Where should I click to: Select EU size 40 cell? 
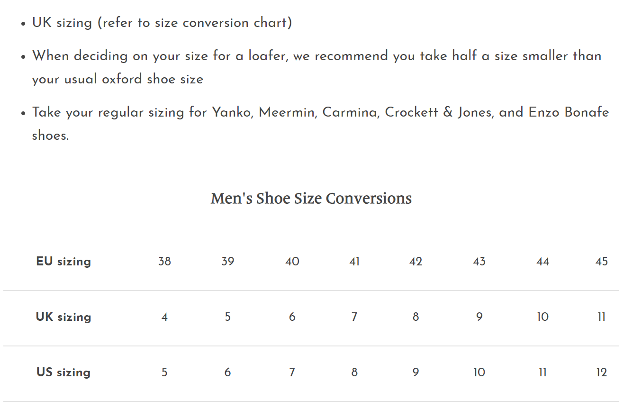tap(292, 262)
